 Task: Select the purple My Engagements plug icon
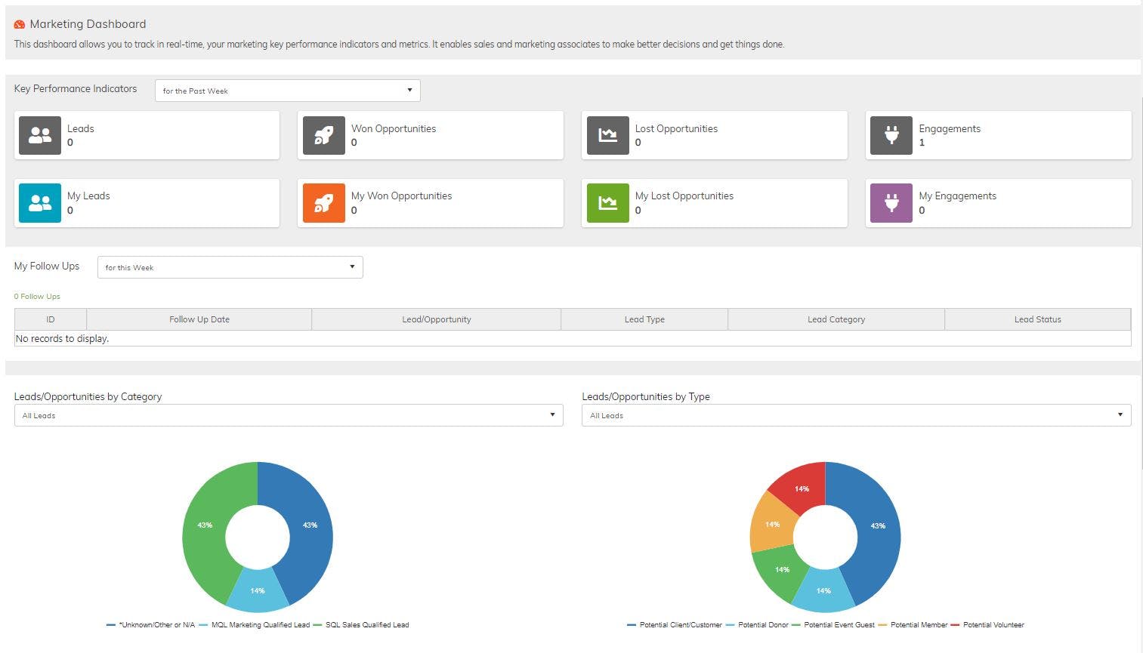pos(891,203)
